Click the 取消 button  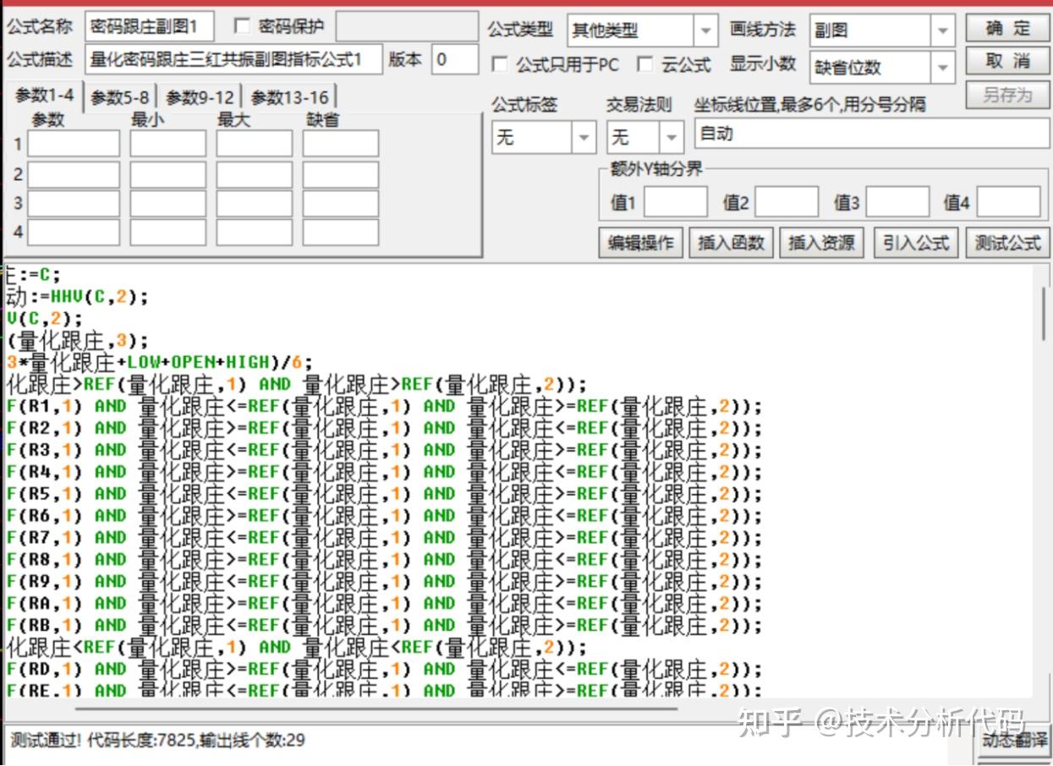tap(1007, 61)
